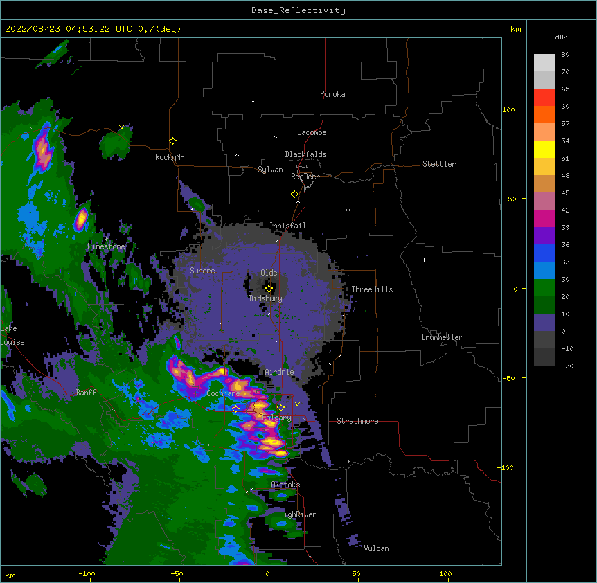Click the Strathmore label
This screenshot has height=583, width=597.
tap(357, 421)
